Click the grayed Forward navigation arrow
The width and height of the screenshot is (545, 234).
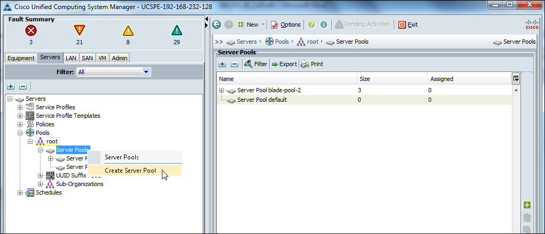(x=229, y=25)
